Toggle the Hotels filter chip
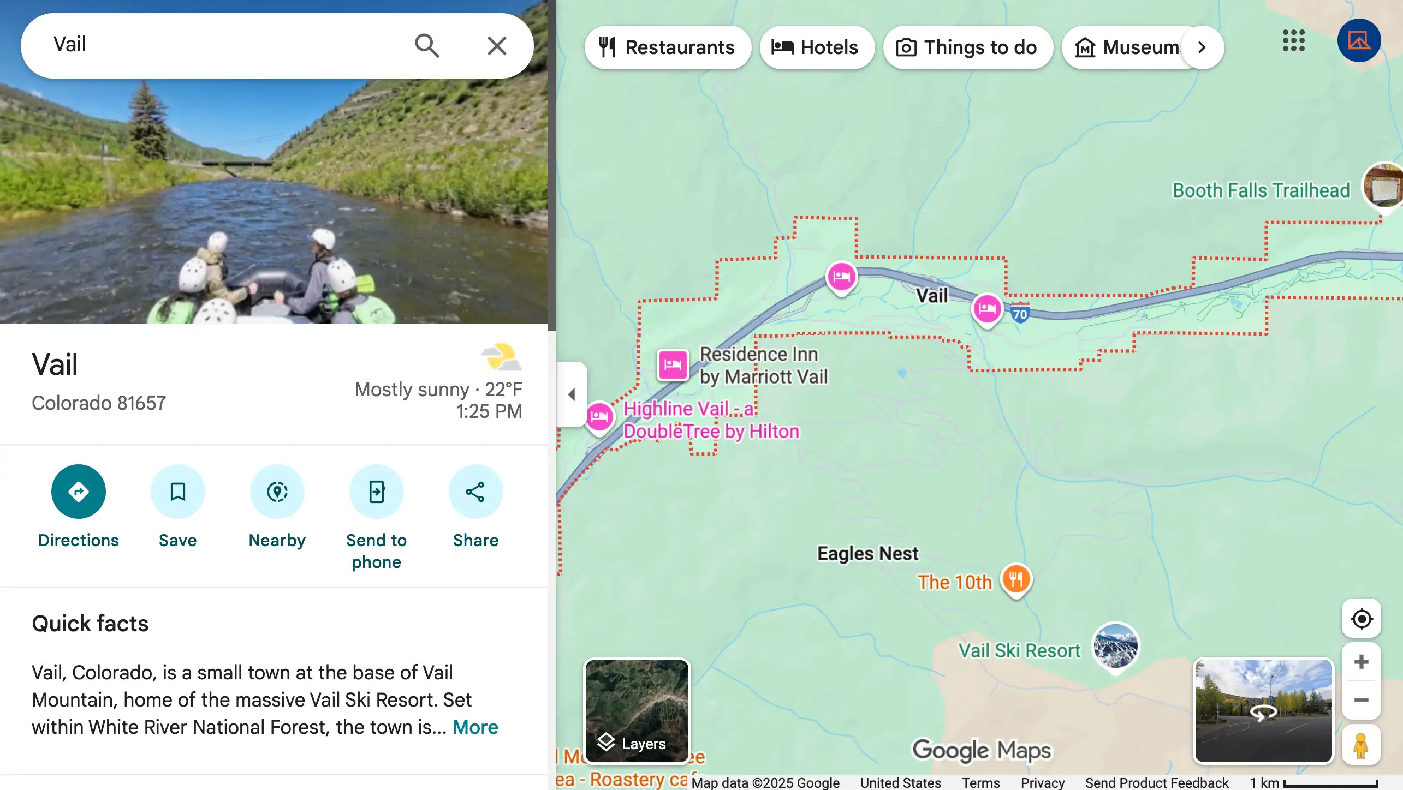 click(817, 47)
